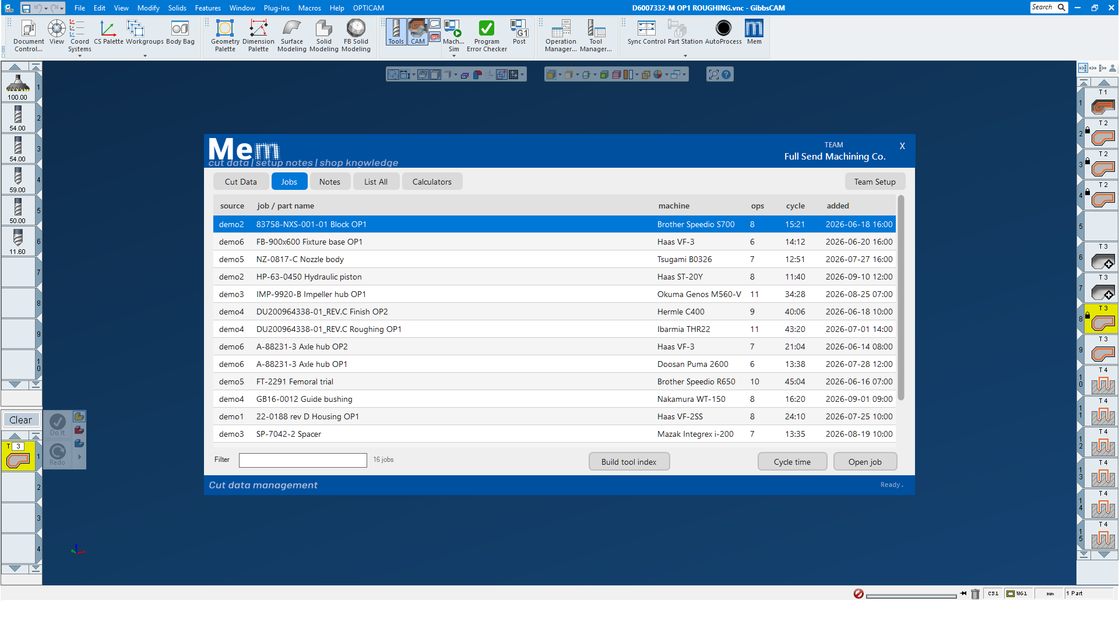Image resolution: width=1119 pixels, height=629 pixels.
Task: Click the Undo arrow
Action: click(x=38, y=8)
